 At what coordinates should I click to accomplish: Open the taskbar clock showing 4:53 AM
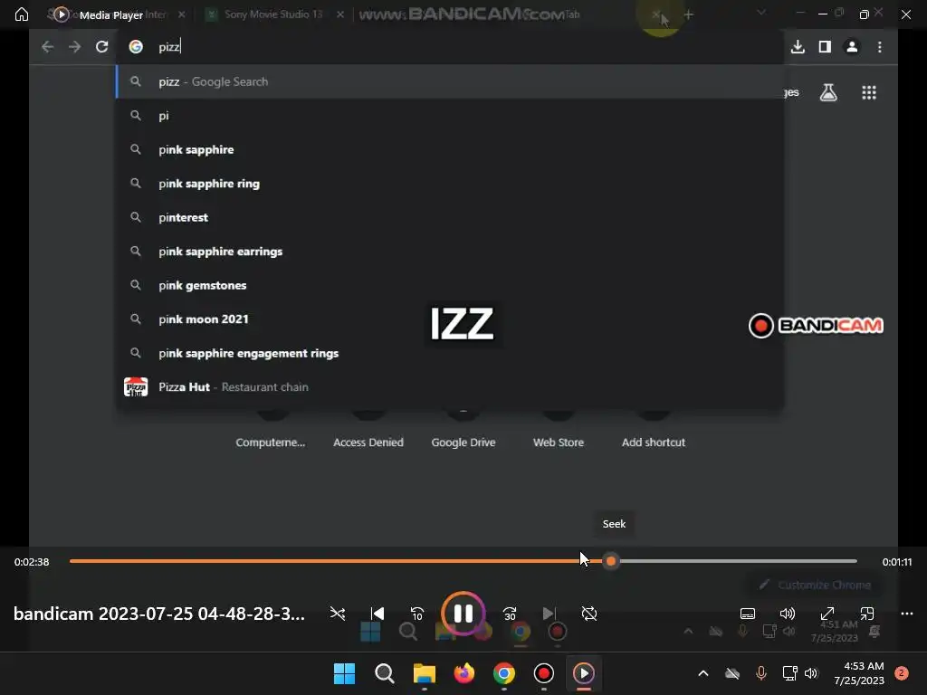[x=859, y=673]
